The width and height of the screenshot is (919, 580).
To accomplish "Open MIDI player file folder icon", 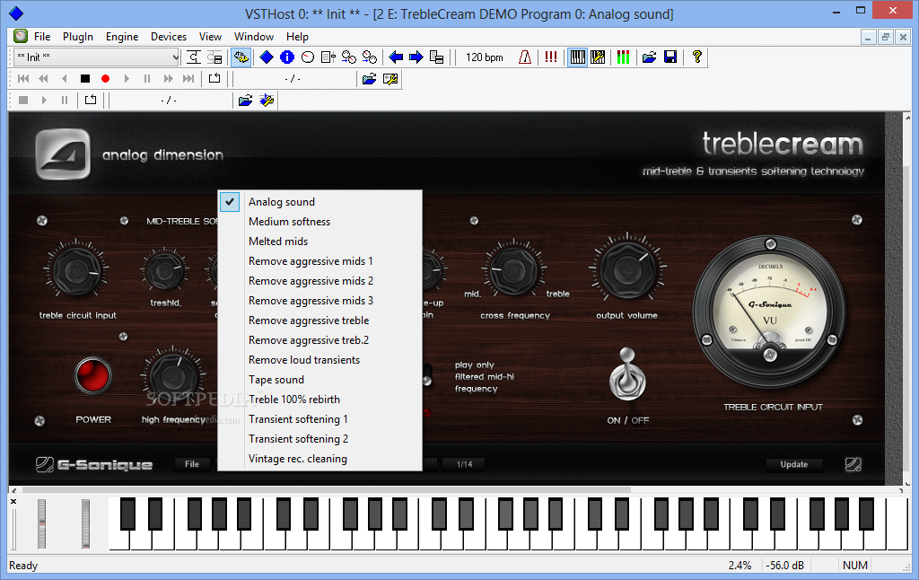I will [369, 79].
